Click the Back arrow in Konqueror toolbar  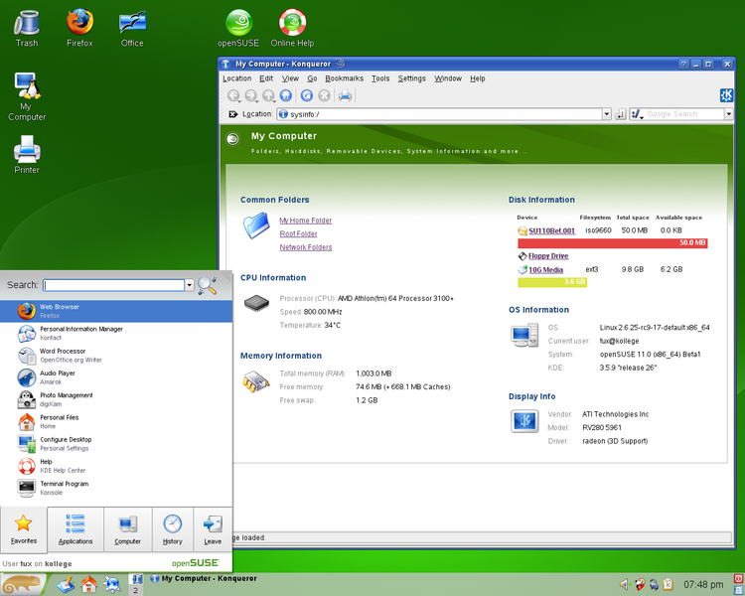click(232, 95)
